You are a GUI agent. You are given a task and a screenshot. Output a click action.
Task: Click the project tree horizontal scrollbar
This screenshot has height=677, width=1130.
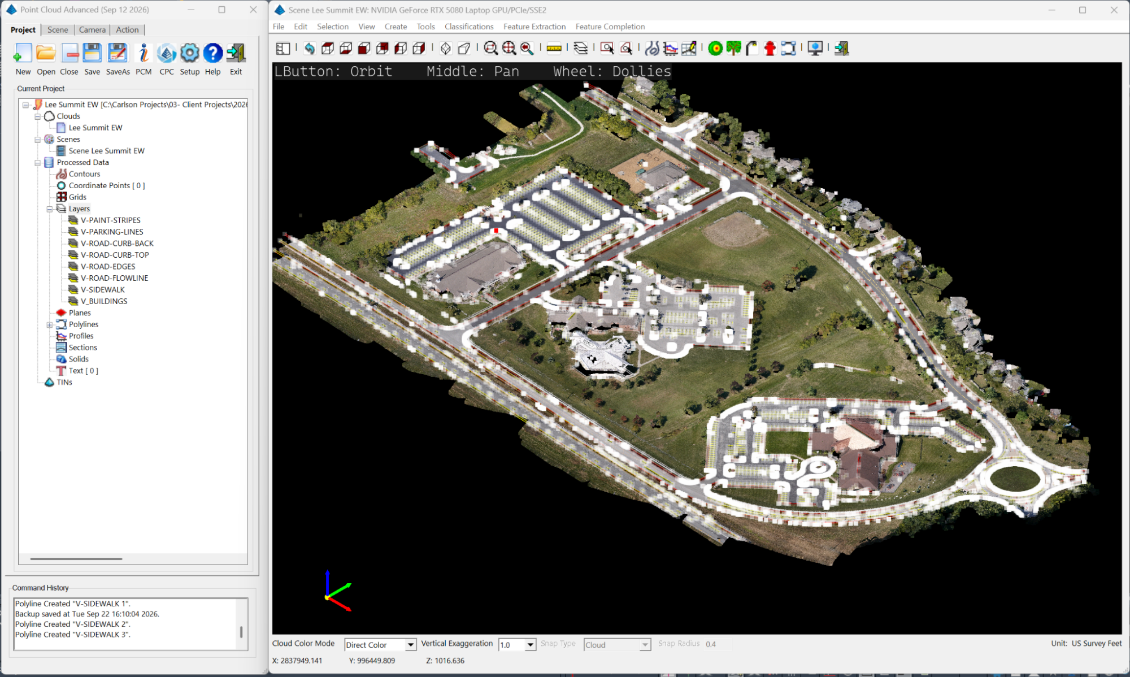[x=76, y=559]
